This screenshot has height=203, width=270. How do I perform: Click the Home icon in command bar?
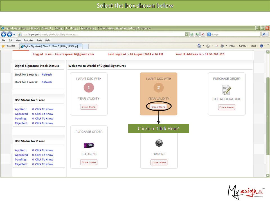coord(199,46)
